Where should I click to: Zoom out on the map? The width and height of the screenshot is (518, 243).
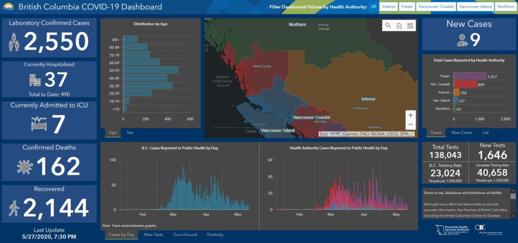tap(410, 125)
